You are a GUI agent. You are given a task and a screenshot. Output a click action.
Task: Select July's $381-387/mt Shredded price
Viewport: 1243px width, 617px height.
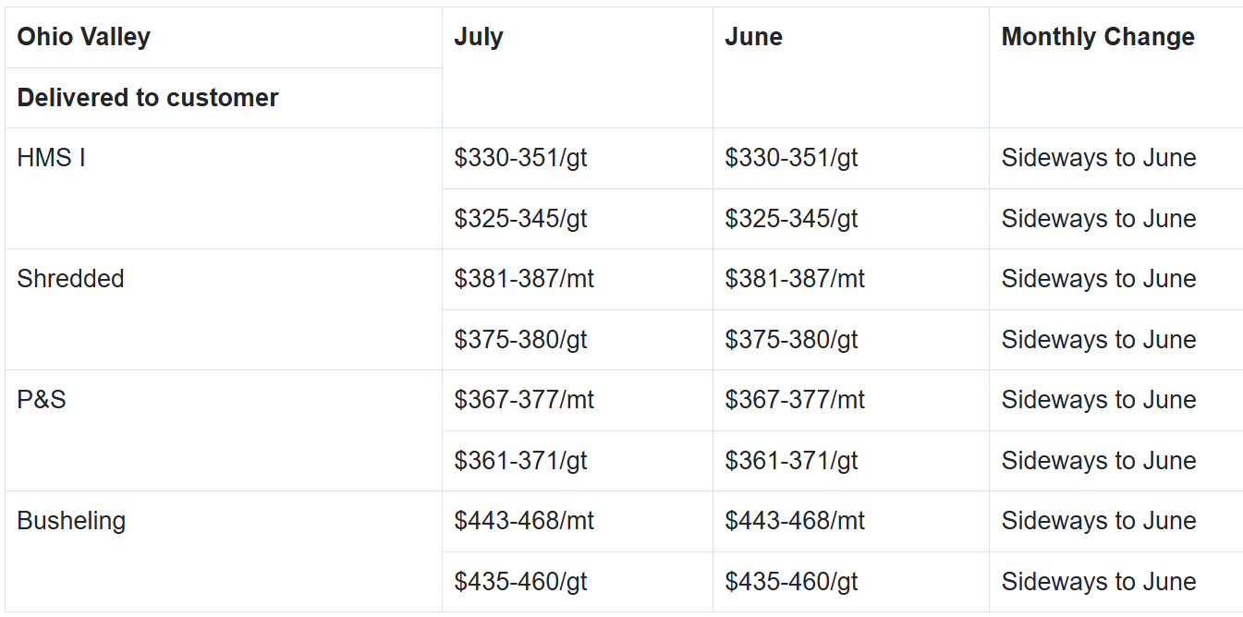524,279
